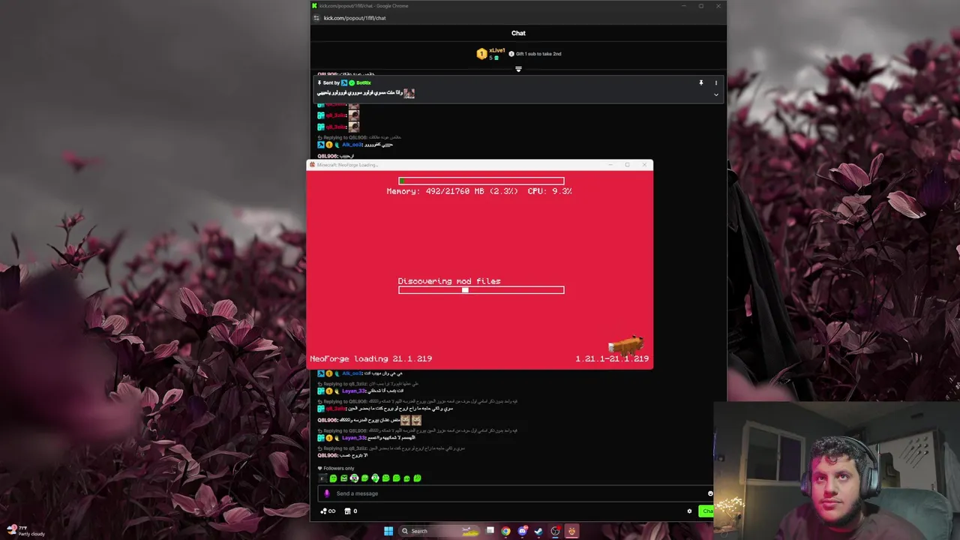
Task: Minimize the Minecraft NeoForge loading window
Action: click(x=610, y=165)
